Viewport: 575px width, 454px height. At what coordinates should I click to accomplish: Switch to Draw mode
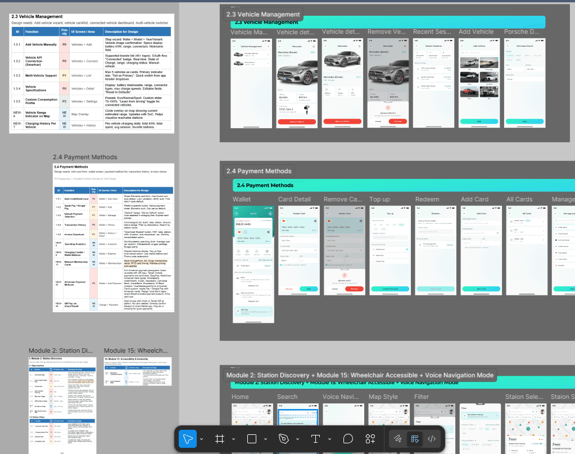[x=398, y=439]
